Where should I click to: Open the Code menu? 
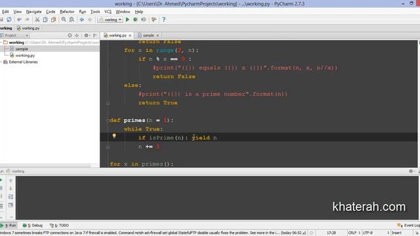click(51, 12)
